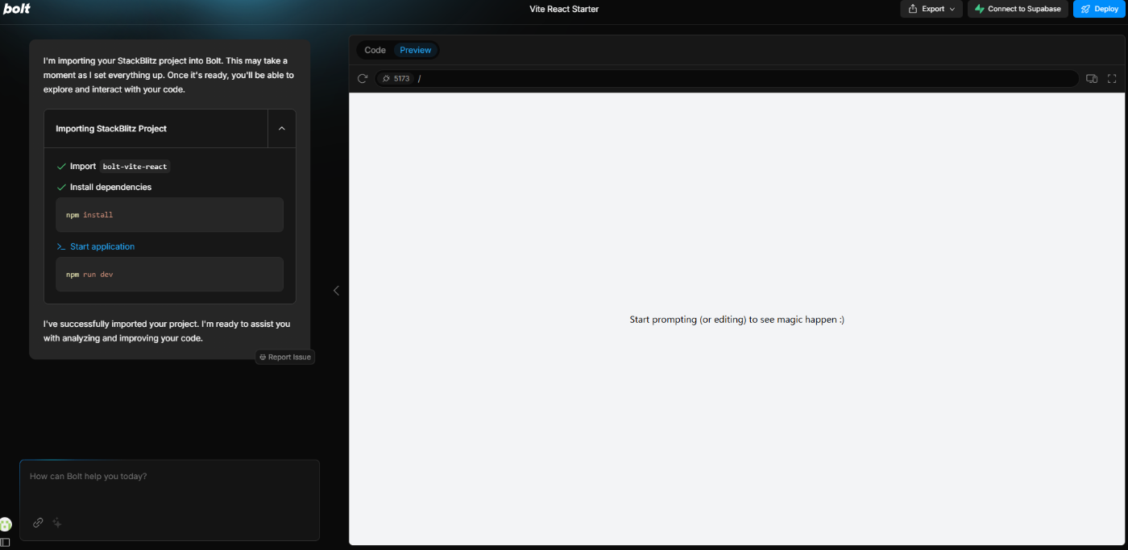
Task: Click the Deploy button
Action: point(1100,9)
